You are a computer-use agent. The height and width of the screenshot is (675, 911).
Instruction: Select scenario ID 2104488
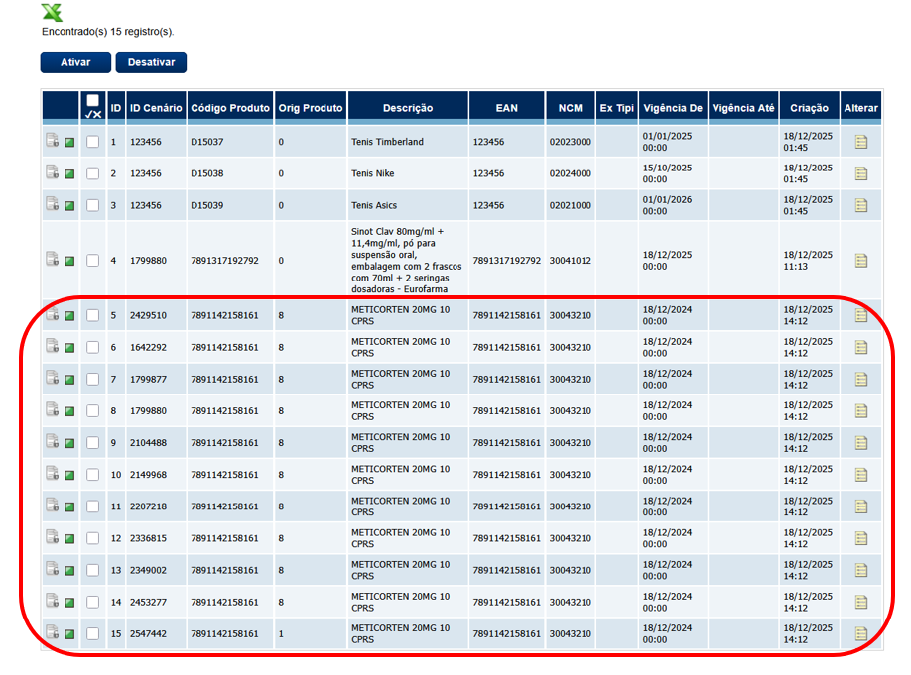coord(148,443)
